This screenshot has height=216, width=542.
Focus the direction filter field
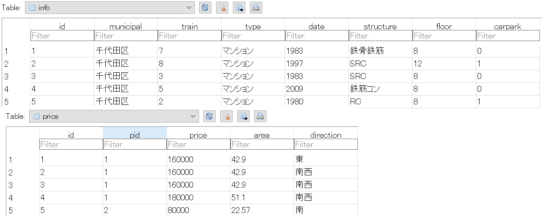[326, 145]
